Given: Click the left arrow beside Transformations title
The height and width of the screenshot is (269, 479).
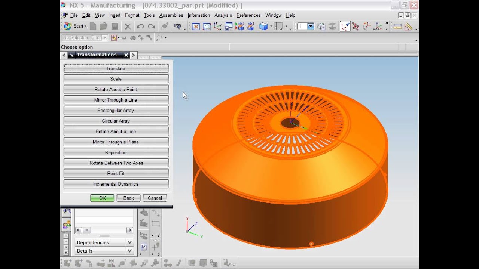Looking at the screenshot, I should pyautogui.click(x=64, y=55).
